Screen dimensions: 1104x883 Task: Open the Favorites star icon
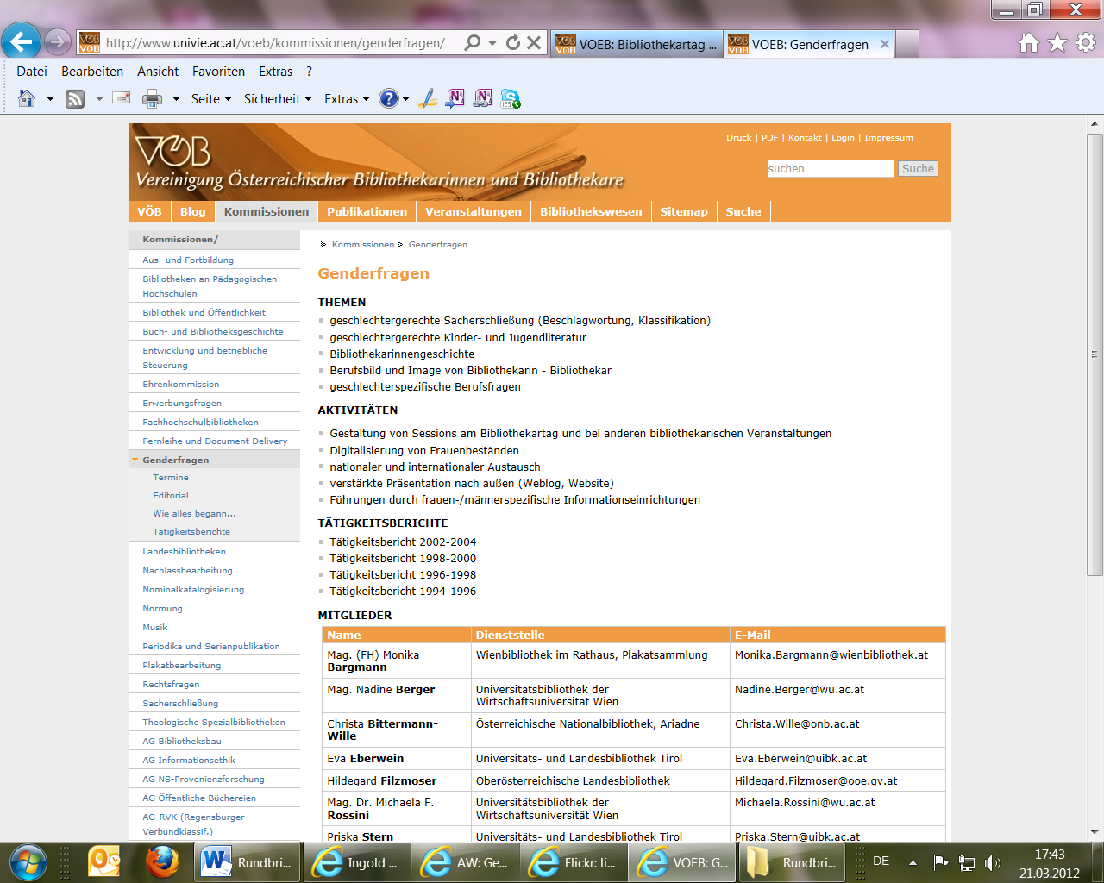[1057, 42]
